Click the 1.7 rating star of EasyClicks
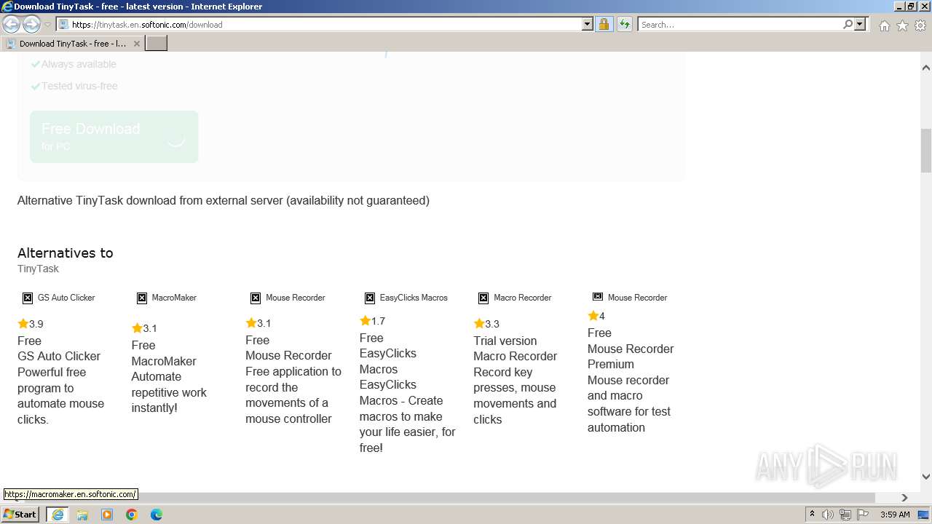Image resolution: width=932 pixels, height=524 pixels. click(365, 321)
